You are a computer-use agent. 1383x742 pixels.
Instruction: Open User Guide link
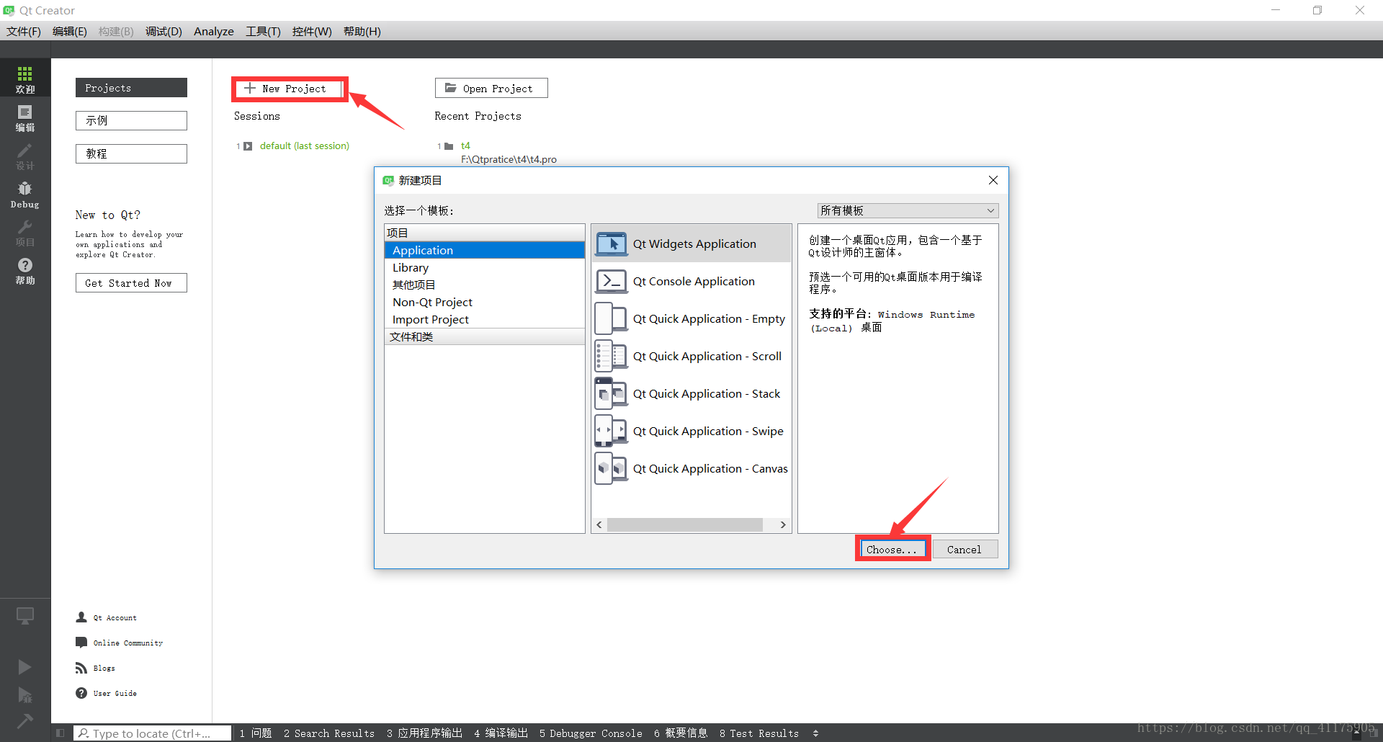107,693
